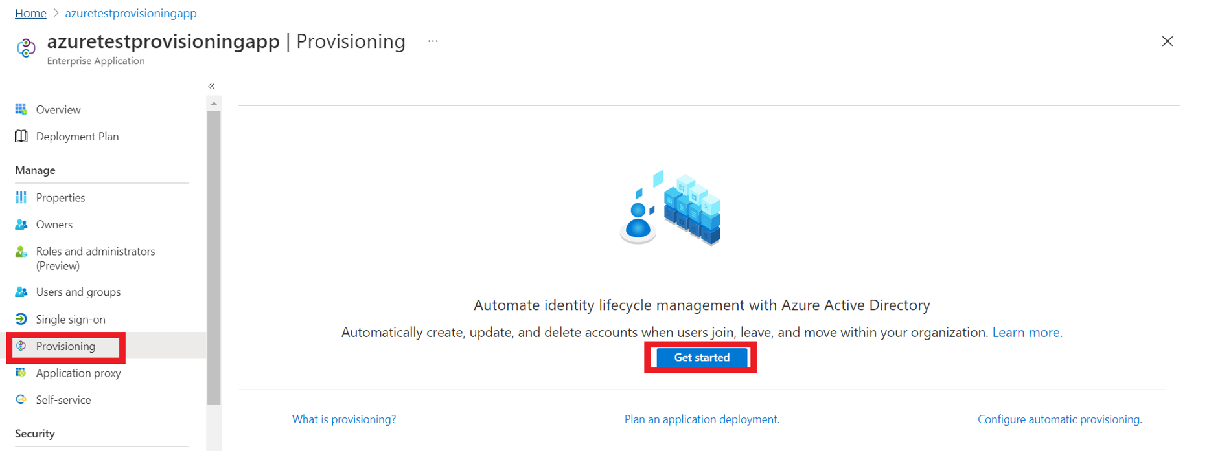Go to Home via breadcrumb
This screenshot has height=451, width=1209.
point(30,13)
